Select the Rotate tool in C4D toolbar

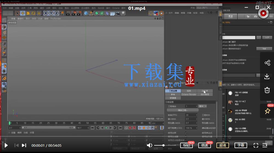[33, 13]
